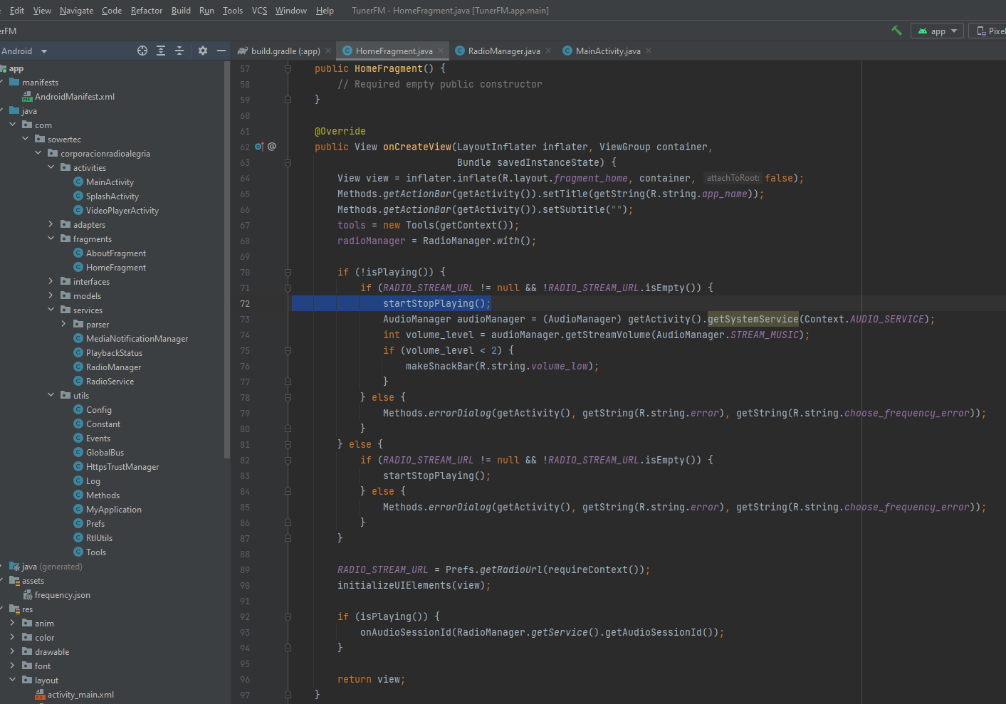
Task: Open the Refactor menu
Action: point(147,11)
